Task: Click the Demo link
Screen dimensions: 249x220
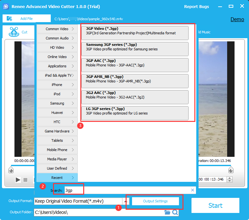Action: 237,19
